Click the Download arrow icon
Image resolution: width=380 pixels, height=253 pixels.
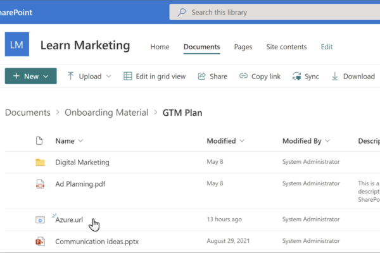334,76
